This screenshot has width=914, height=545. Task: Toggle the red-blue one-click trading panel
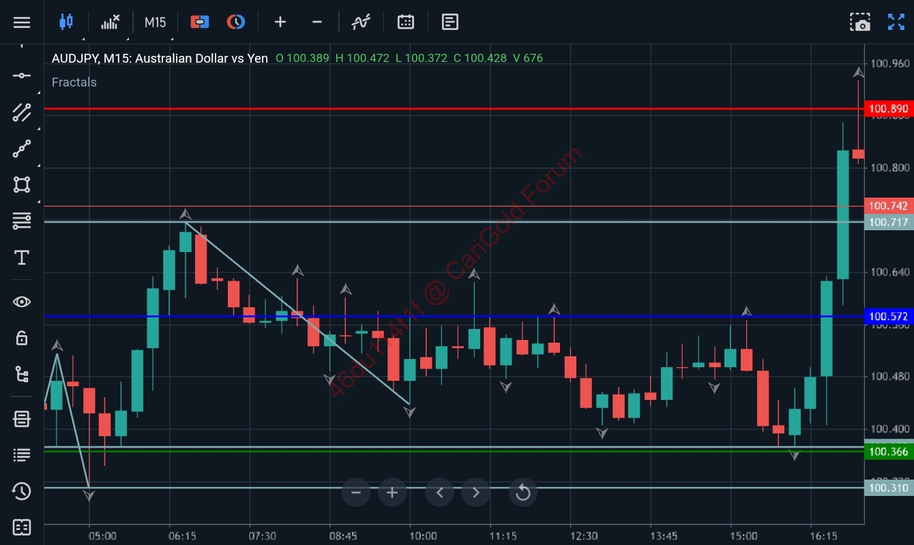(x=200, y=22)
